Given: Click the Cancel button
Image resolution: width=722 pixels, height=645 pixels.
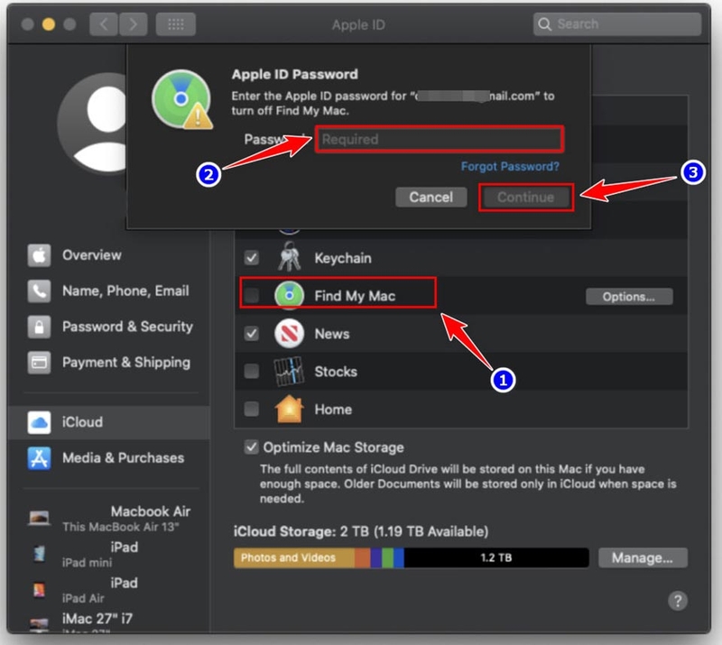Looking at the screenshot, I should click(431, 197).
